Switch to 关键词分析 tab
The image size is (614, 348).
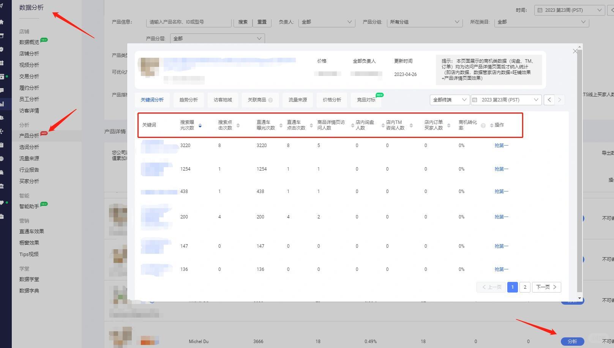tap(152, 100)
